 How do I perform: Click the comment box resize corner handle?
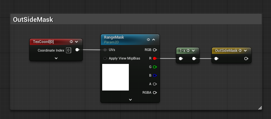pos(260,108)
